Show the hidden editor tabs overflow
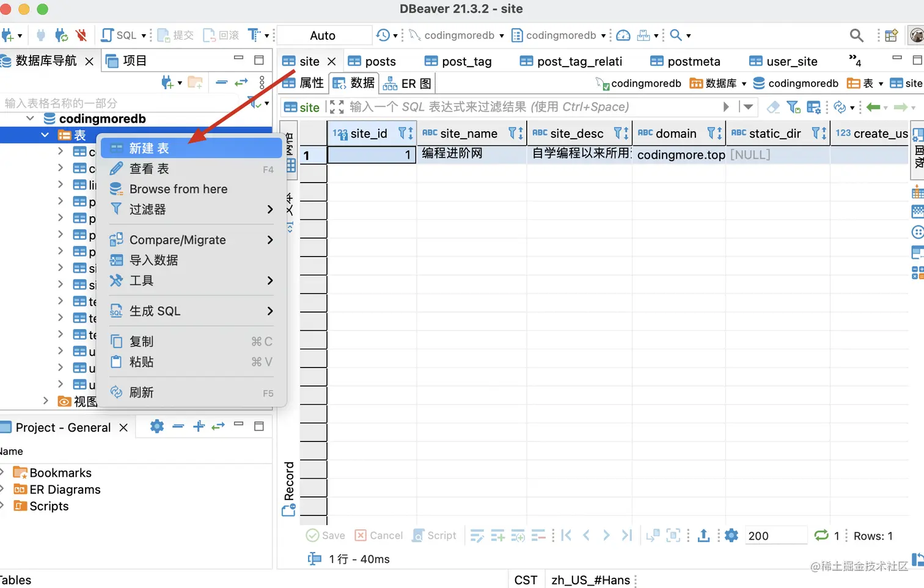924x588 pixels. coord(854,60)
